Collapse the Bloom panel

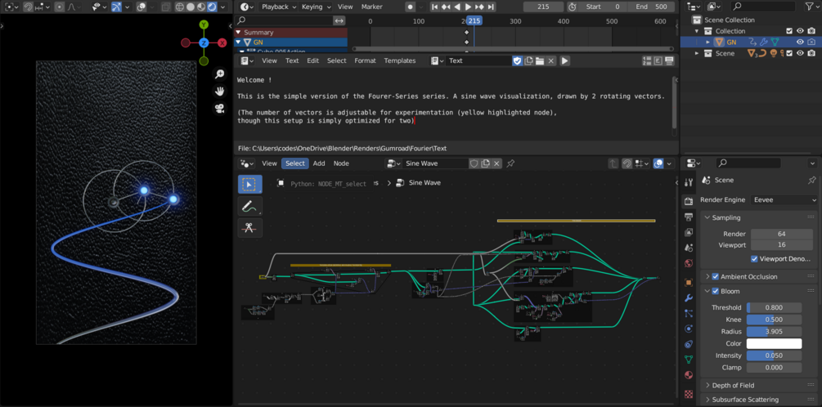[x=707, y=291]
